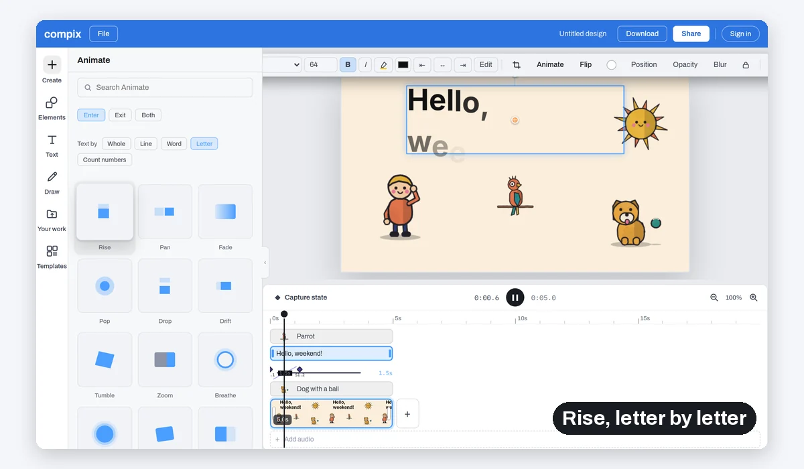Click the Capture state button
The image size is (804, 469).
[x=301, y=297]
